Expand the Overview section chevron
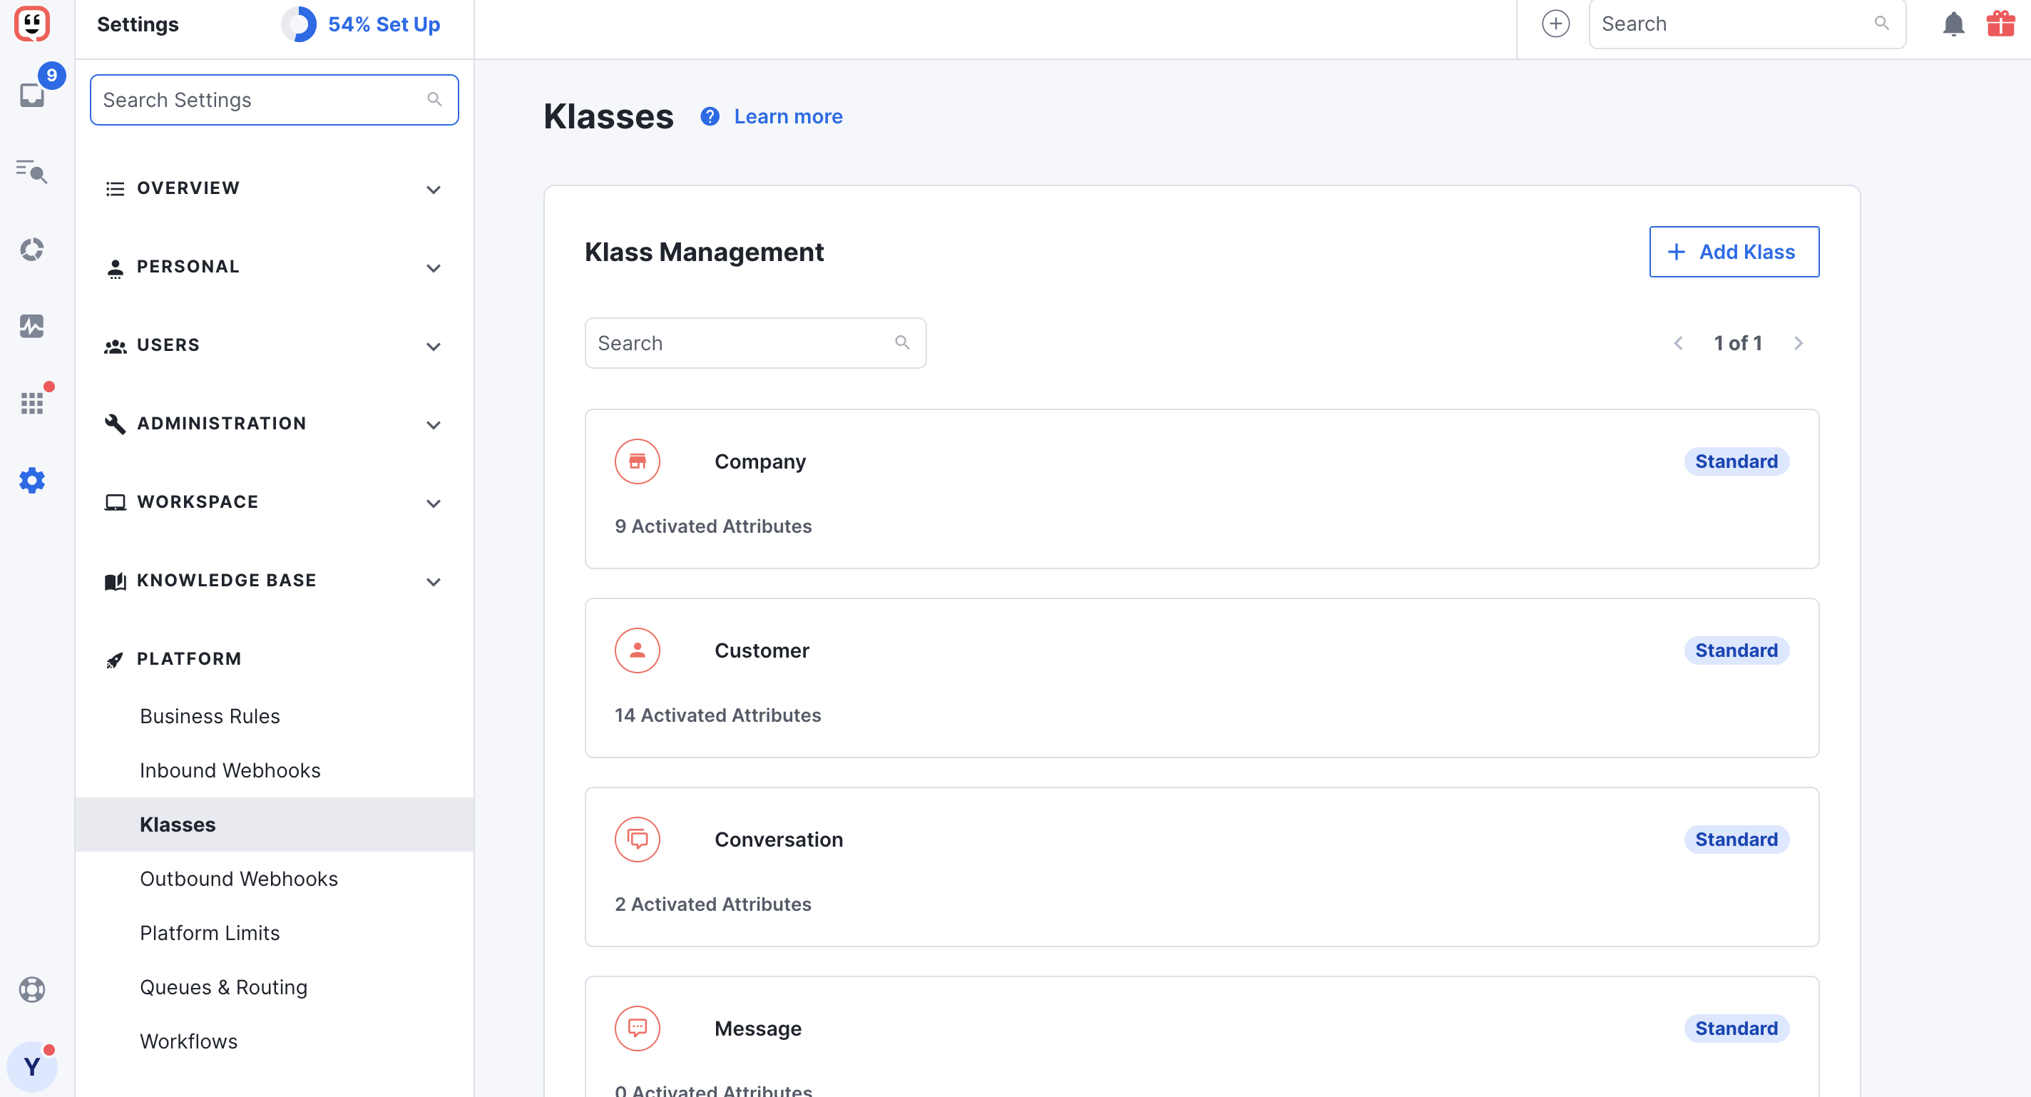This screenshot has width=2031, height=1097. coord(433,189)
